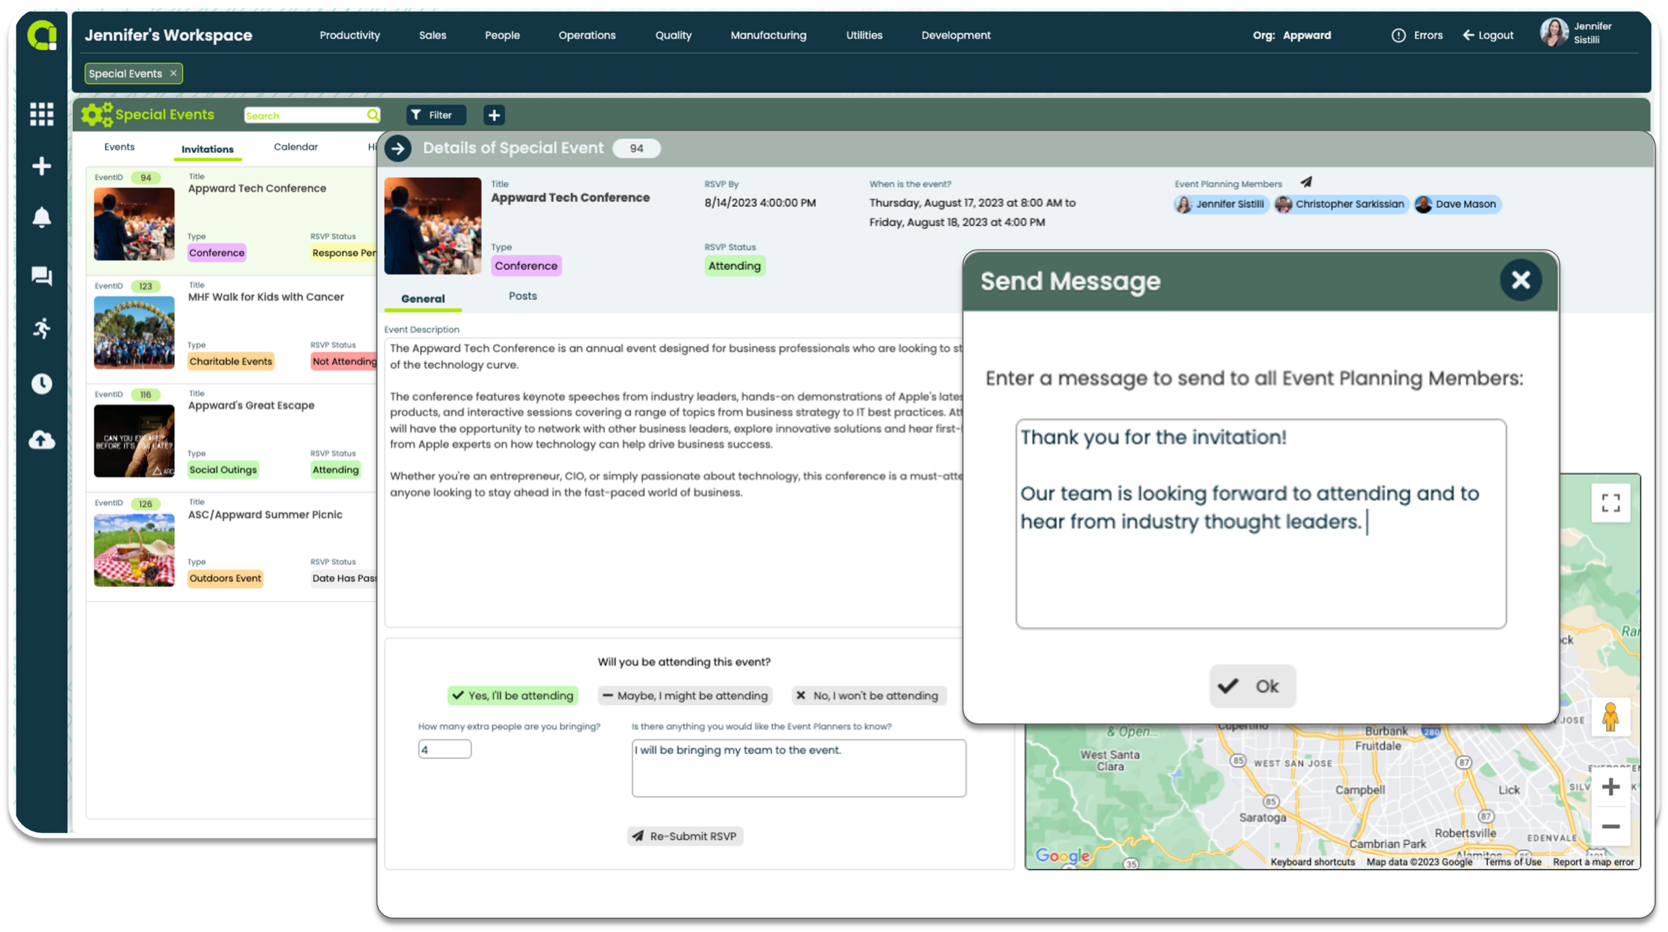Image resolution: width=1668 pixels, height=932 pixels.
Task: Click the Outdoors Event type tag
Action: click(225, 578)
